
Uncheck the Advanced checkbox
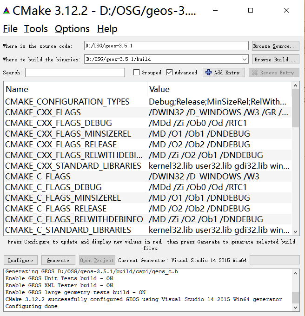click(x=169, y=72)
